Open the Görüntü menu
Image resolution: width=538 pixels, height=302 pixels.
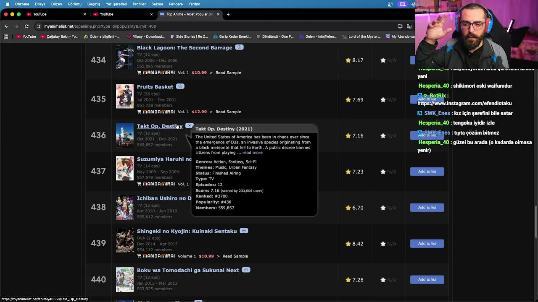tap(75, 4)
